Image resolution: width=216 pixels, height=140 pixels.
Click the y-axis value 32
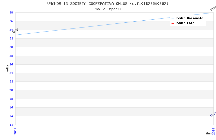[x=11, y=38]
